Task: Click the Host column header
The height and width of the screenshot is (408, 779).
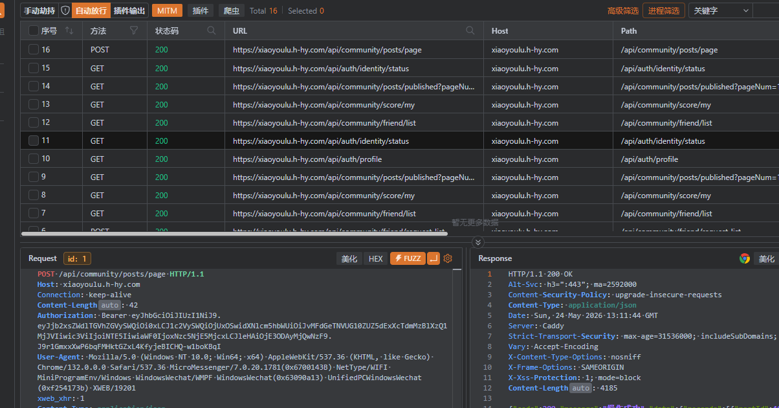Action: point(548,30)
